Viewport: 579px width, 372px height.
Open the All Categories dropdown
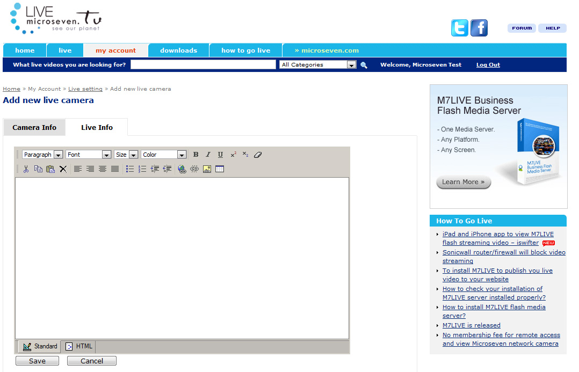tap(318, 64)
